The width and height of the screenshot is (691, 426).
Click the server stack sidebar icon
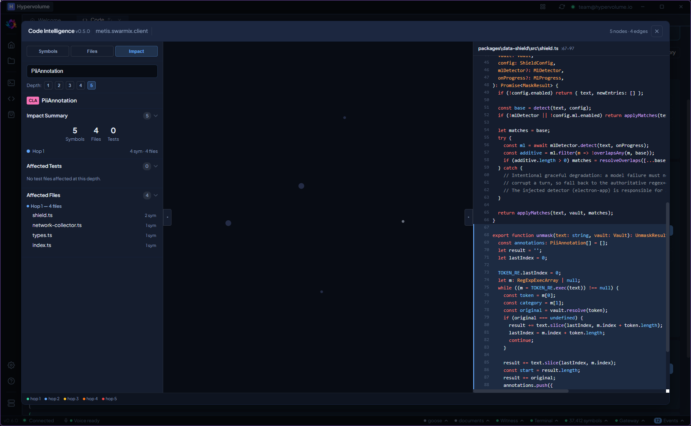point(11,403)
